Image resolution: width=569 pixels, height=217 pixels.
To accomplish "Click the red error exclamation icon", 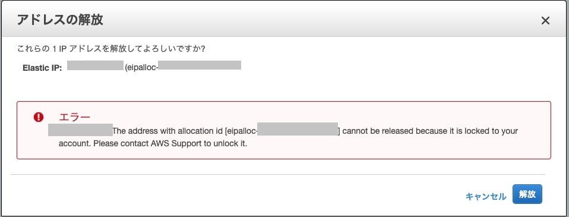I will click(x=39, y=117).
